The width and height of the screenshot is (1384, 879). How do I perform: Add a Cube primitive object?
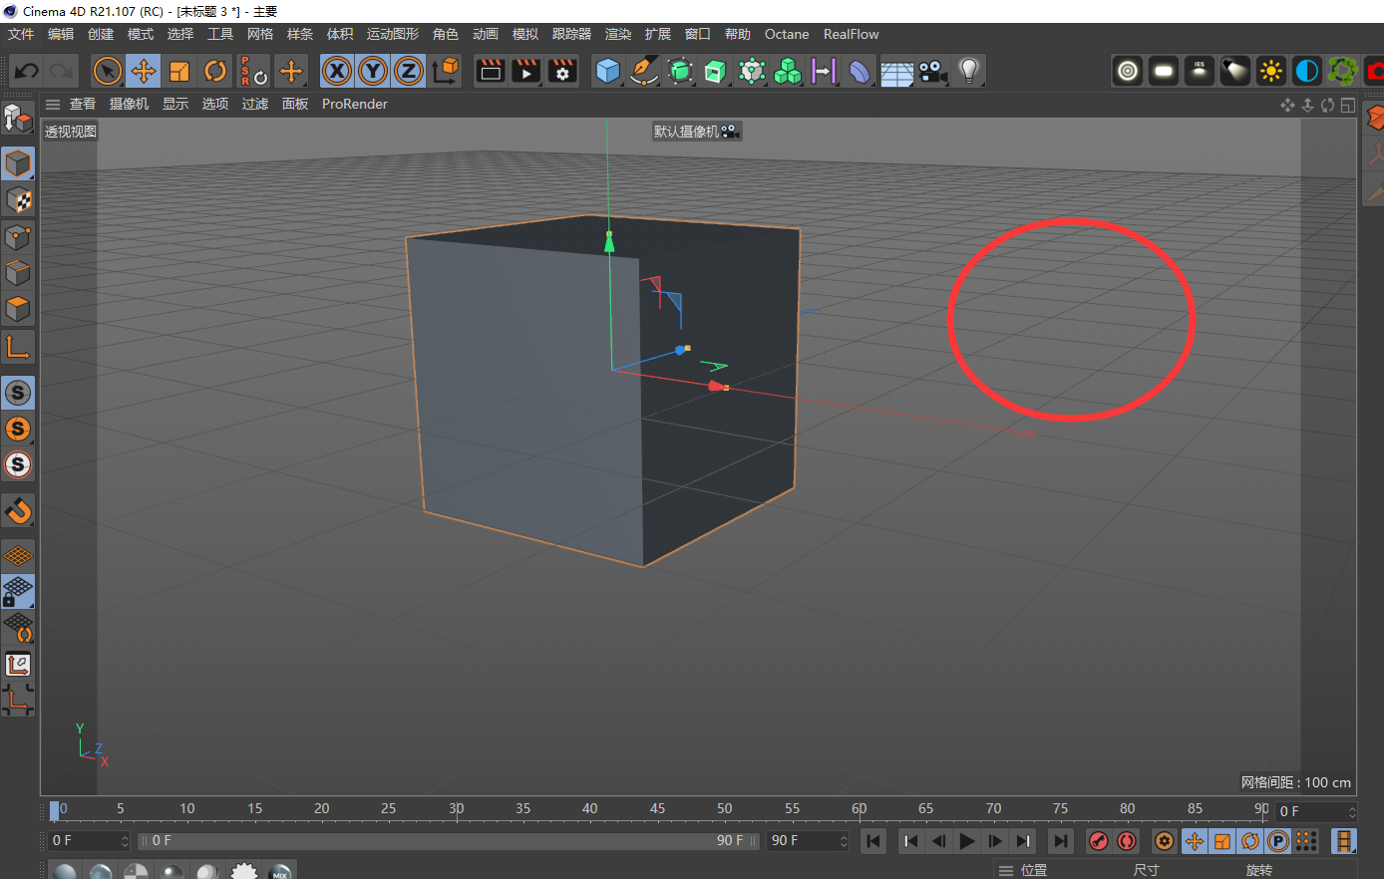607,71
